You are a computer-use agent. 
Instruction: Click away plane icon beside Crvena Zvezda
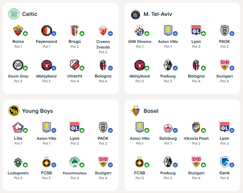(x=110, y=34)
